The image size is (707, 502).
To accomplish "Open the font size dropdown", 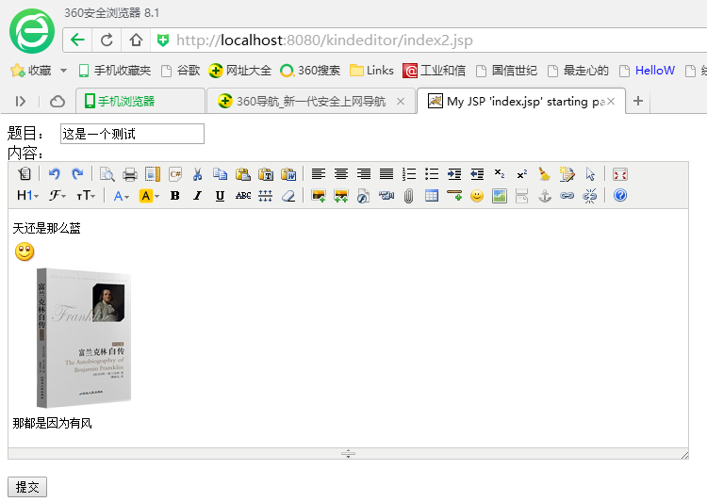I will [87, 196].
